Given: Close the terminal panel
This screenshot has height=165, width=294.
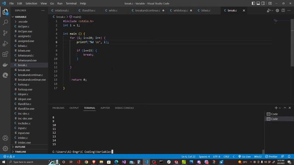Looking at the screenshot, I should pos(290,108).
